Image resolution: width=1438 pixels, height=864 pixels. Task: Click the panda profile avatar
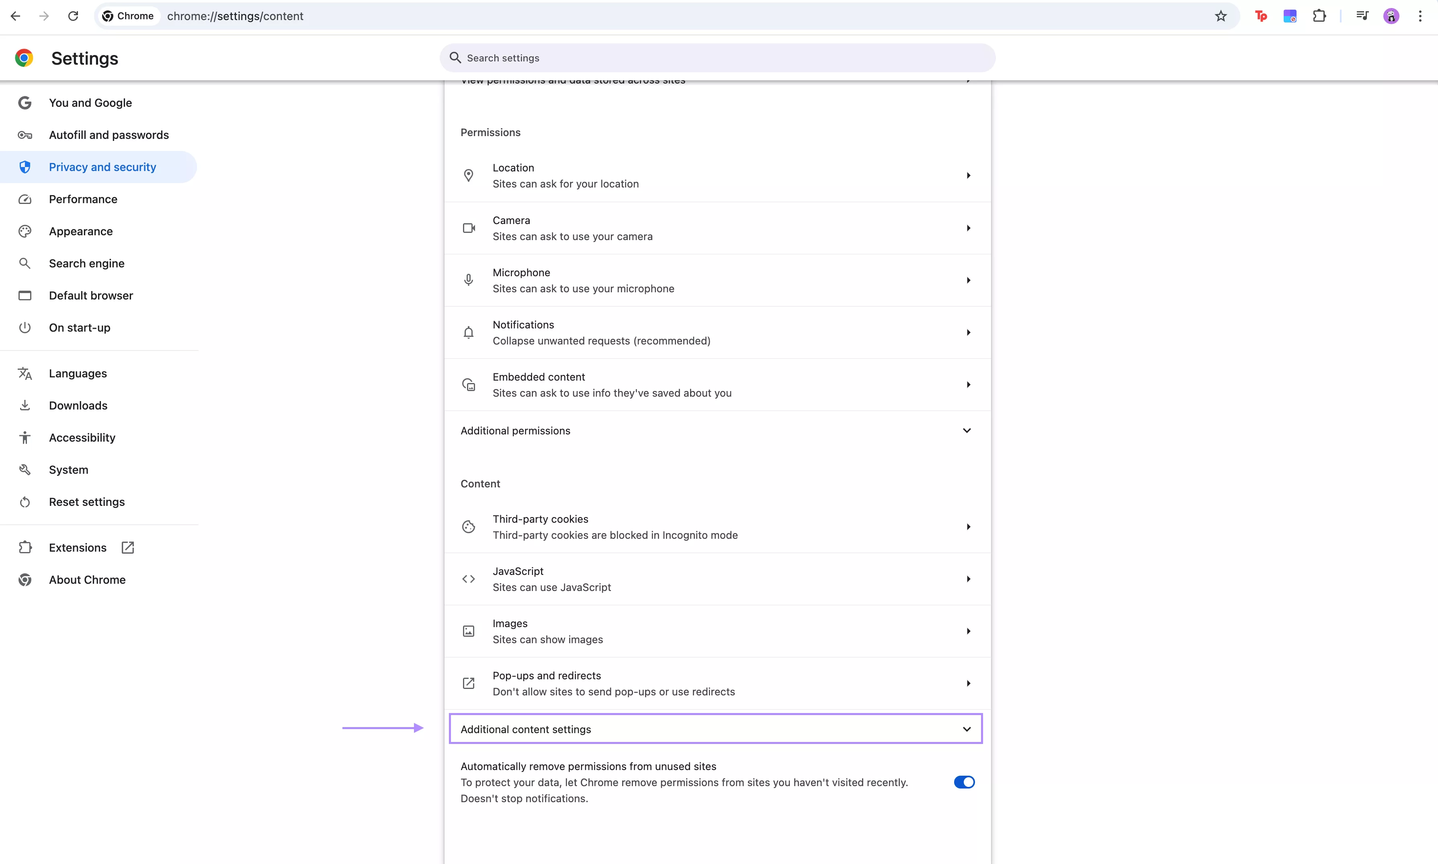pyautogui.click(x=1391, y=16)
